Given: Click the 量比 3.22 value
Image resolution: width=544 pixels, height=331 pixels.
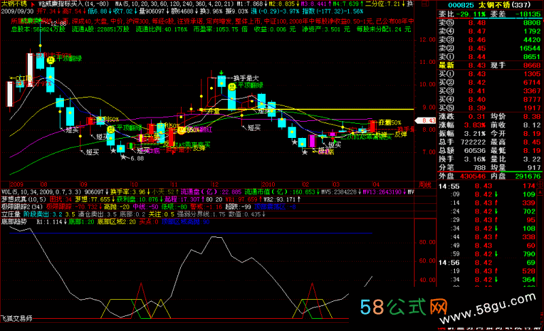Looking at the screenshot, I should coord(532,159).
